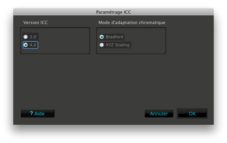Image resolution: width=227 pixels, height=143 pixels.
Task: Choose the Bradford adaptation radio button
Action: 101,37
